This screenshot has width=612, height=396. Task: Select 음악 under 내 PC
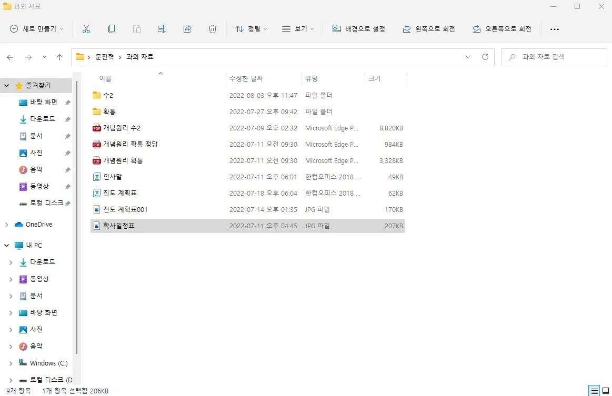coord(36,347)
